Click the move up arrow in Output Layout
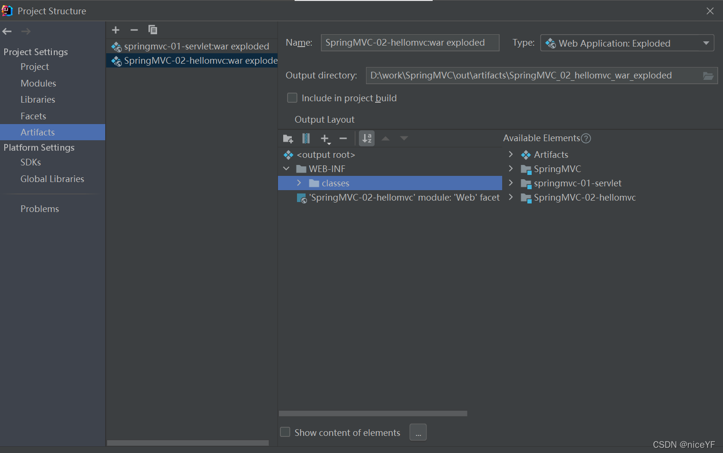Screen dimensions: 723x453 pyautogui.click(x=386, y=138)
